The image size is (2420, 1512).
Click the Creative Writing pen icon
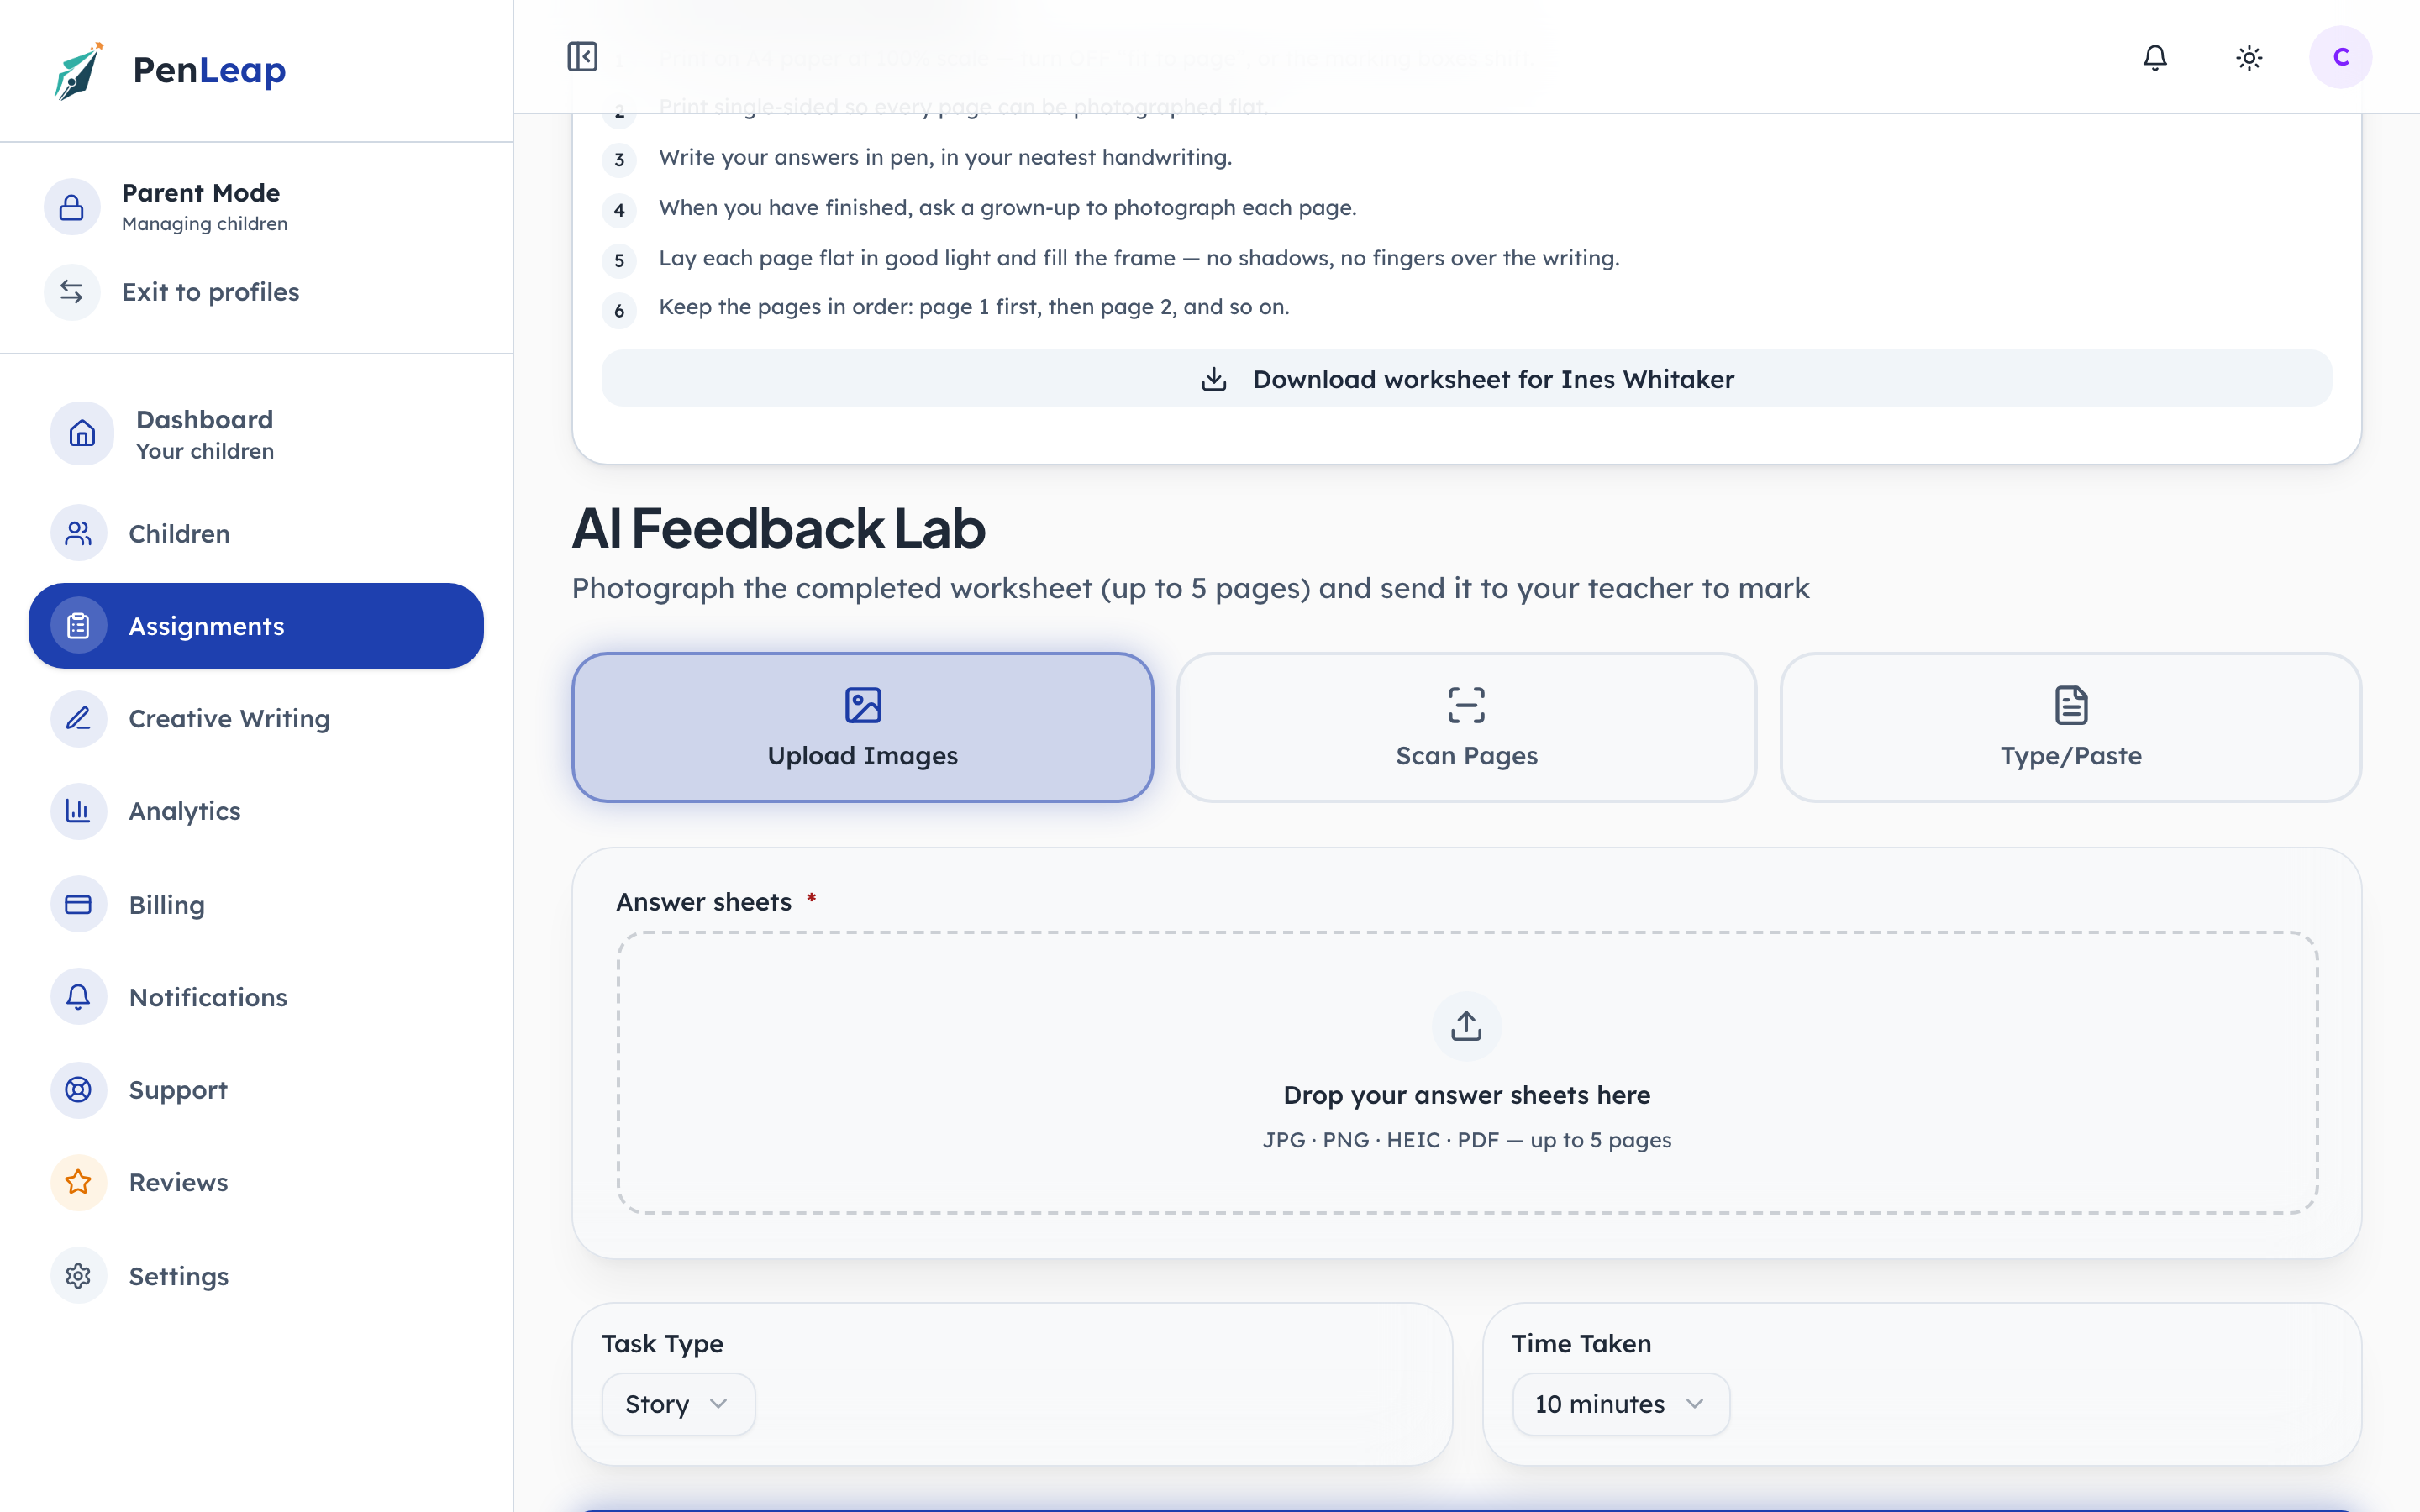[x=78, y=718]
